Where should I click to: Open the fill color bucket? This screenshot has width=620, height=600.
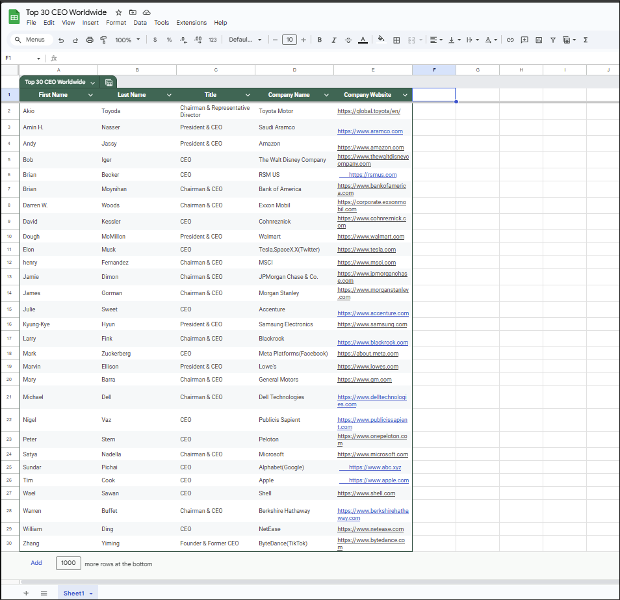tap(381, 40)
